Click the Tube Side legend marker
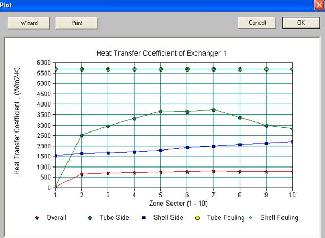The image size is (325, 238). 90,218
